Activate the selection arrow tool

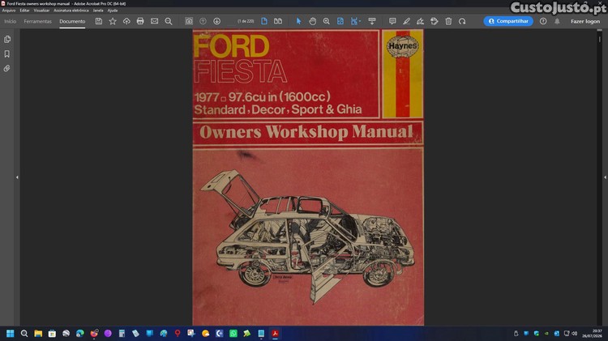click(x=298, y=21)
